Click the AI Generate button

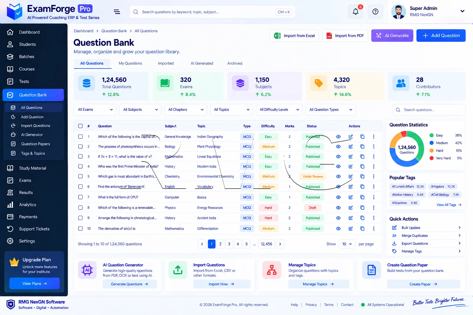(x=392, y=36)
